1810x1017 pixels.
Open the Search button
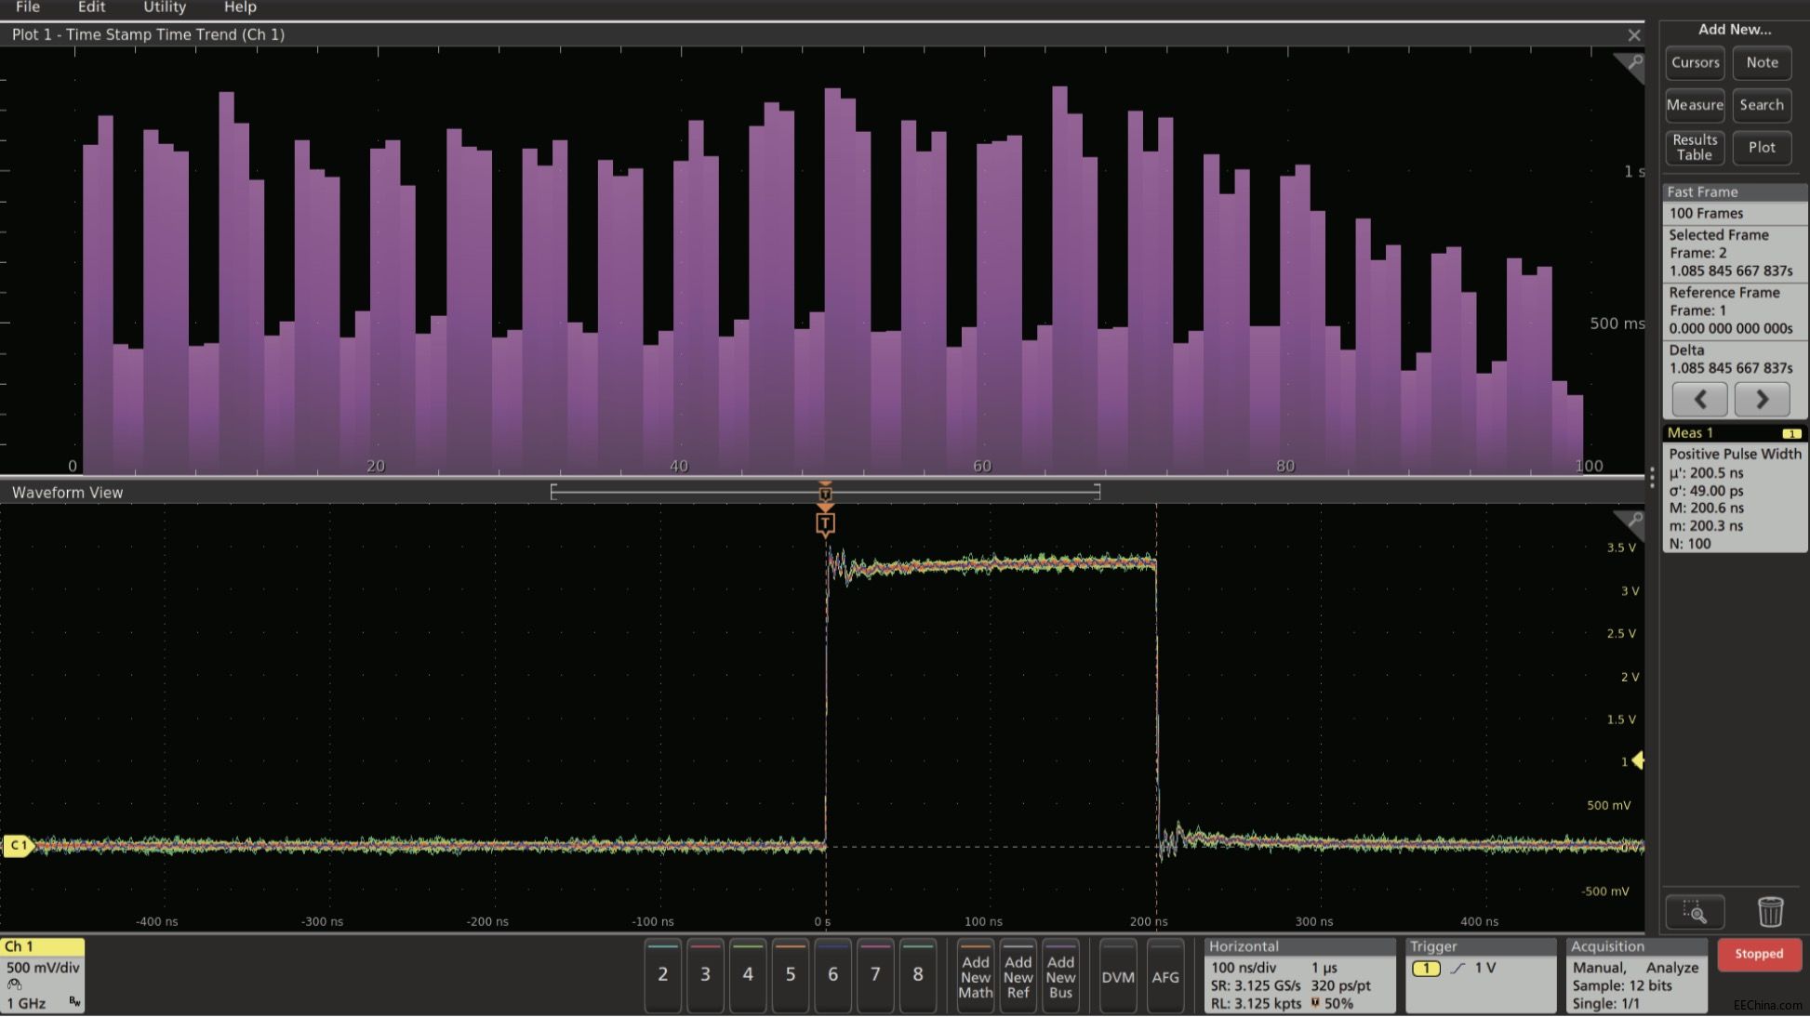tap(1762, 105)
